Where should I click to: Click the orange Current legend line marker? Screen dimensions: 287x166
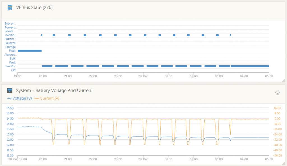pyautogui.click(x=36, y=98)
